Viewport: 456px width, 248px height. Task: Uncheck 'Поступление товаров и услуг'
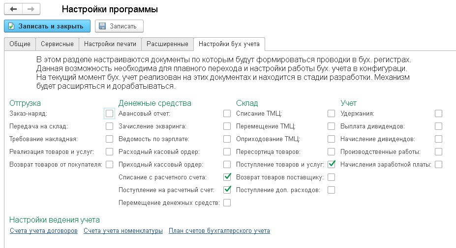pos(332,164)
